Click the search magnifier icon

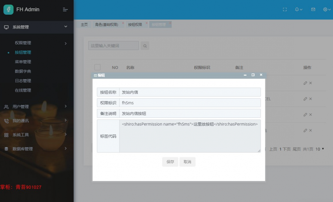click(x=145, y=46)
